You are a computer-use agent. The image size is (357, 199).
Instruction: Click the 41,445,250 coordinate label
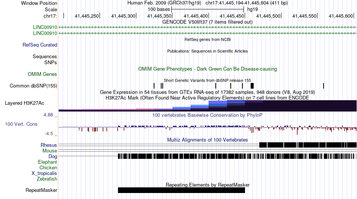87,16
